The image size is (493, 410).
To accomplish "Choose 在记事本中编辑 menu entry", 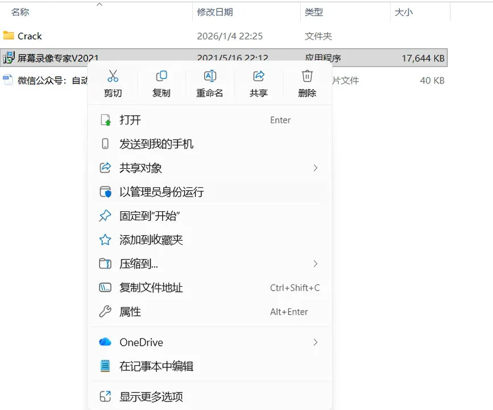I will click(x=210, y=366).
